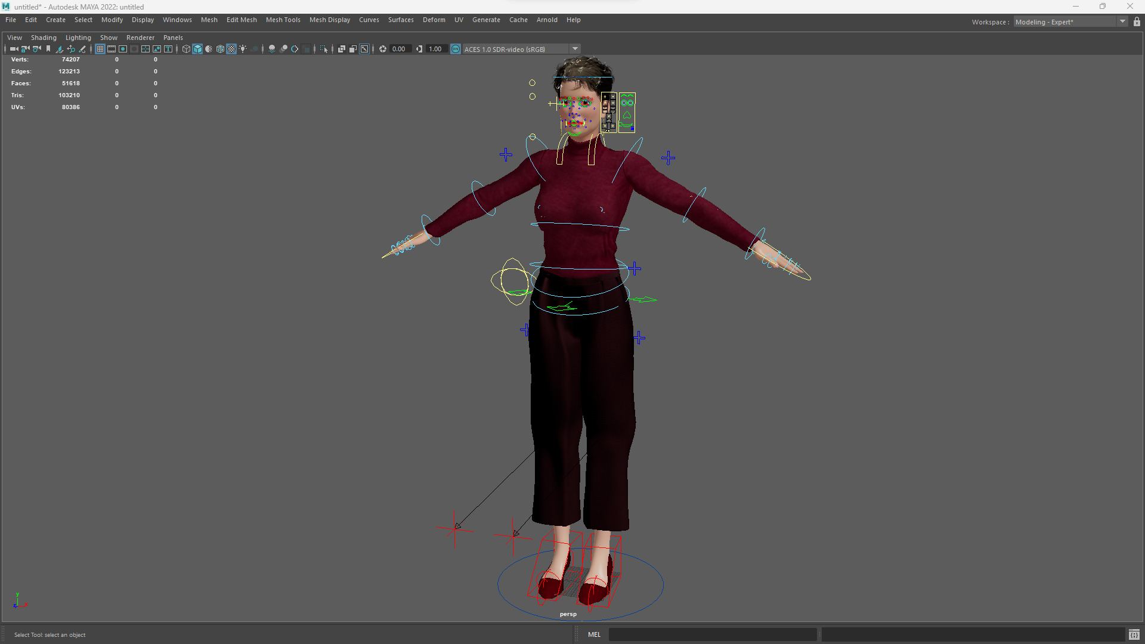The image size is (1145, 644).
Task: Click the Multisample Anti-aliasing icon
Action: pyautogui.click(x=295, y=49)
